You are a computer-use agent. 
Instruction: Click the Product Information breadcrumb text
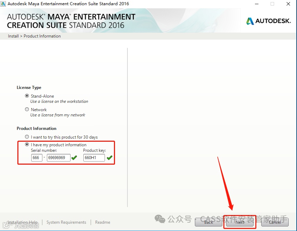[x=42, y=36]
